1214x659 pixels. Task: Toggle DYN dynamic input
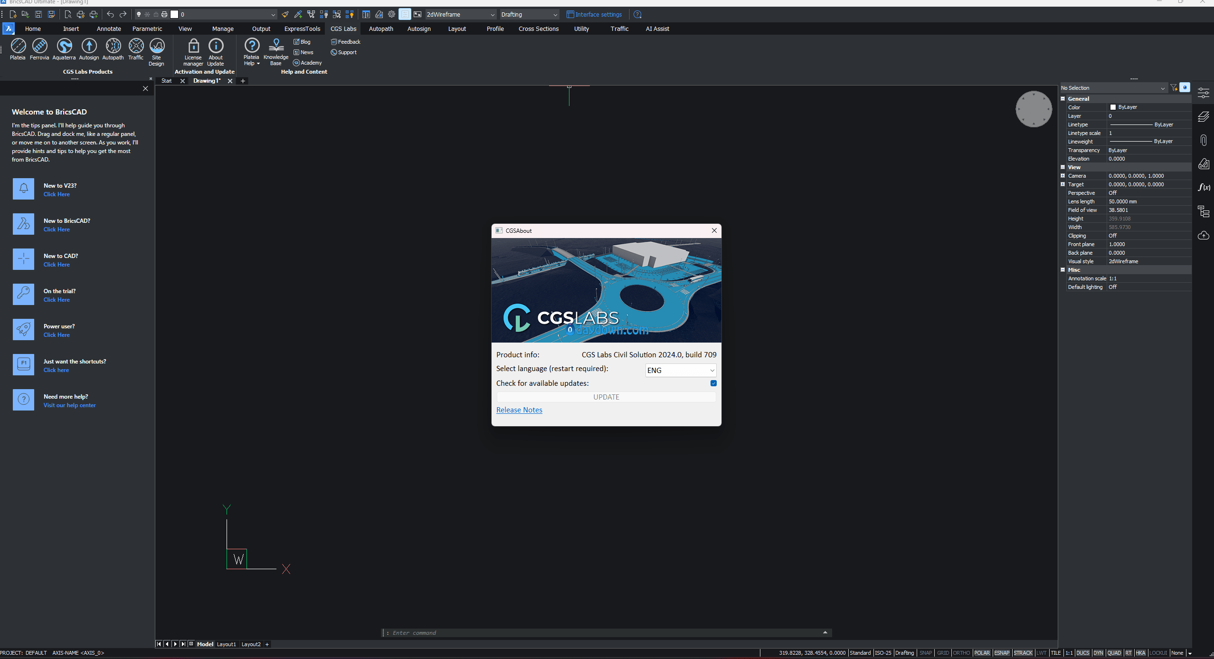tap(1098, 653)
